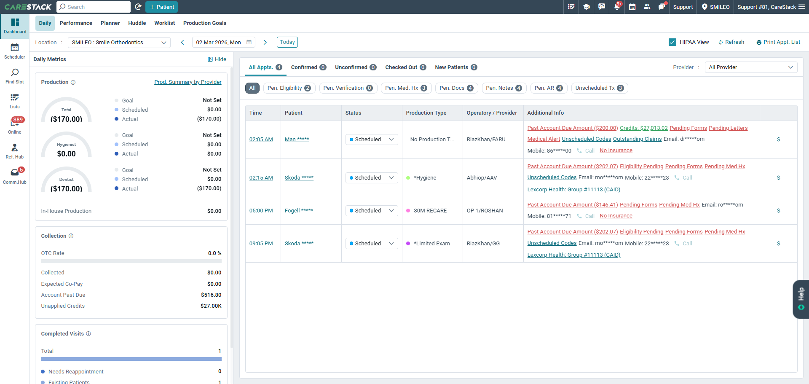The height and width of the screenshot is (384, 809).
Task: Open the All Provider dropdown
Action: point(751,67)
